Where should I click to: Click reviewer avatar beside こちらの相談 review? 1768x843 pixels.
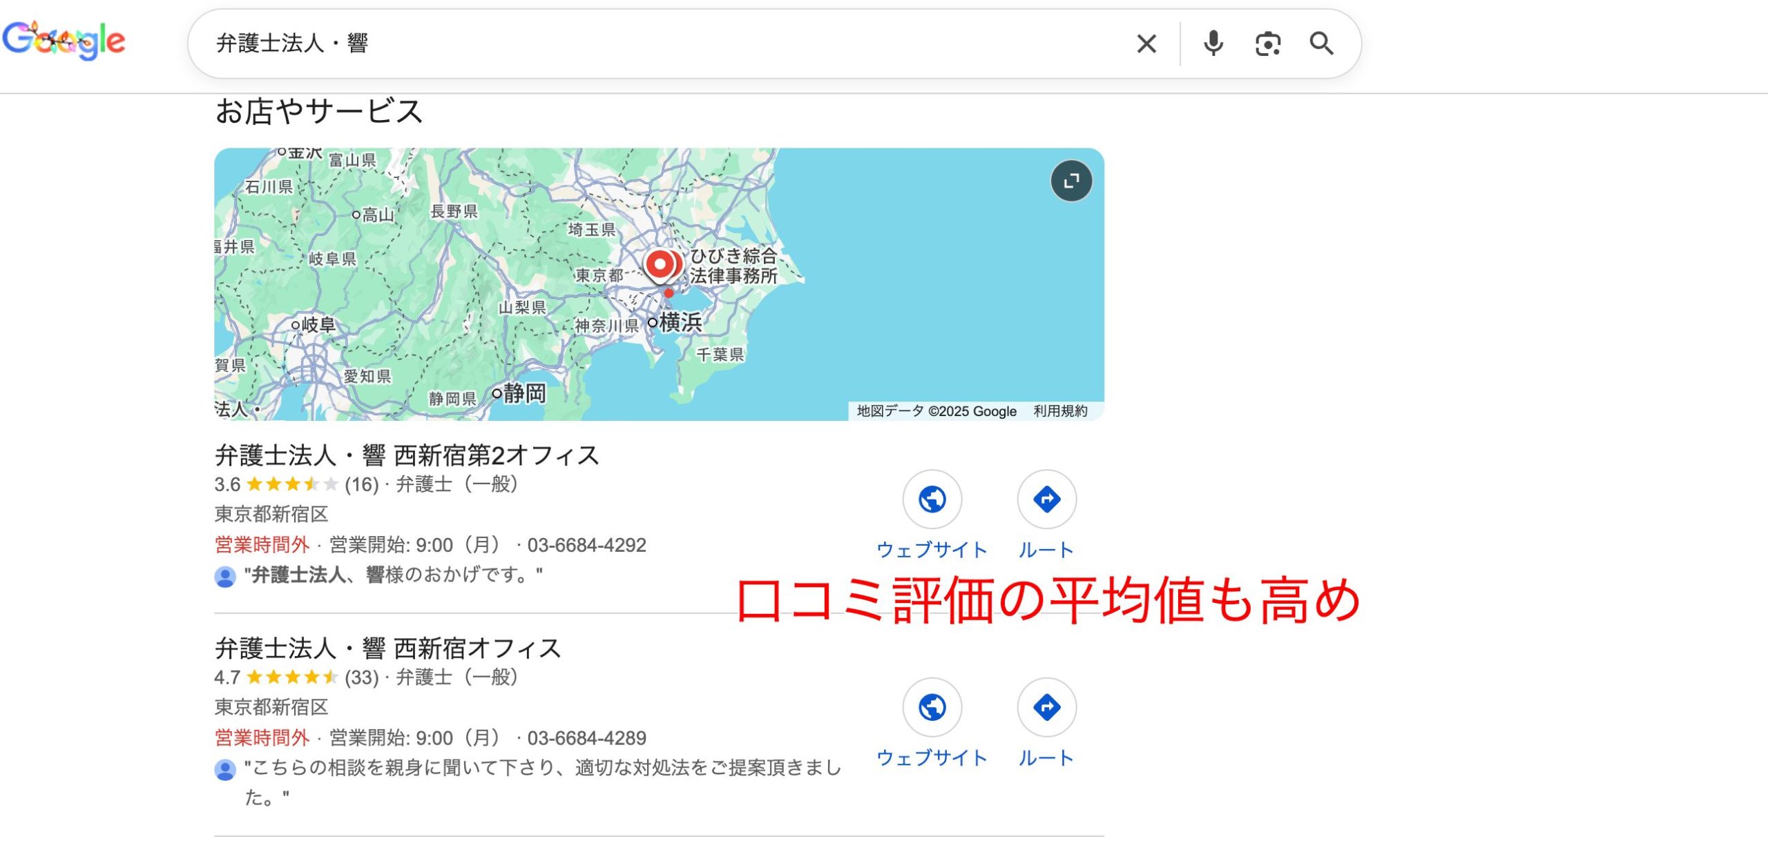click(x=224, y=769)
